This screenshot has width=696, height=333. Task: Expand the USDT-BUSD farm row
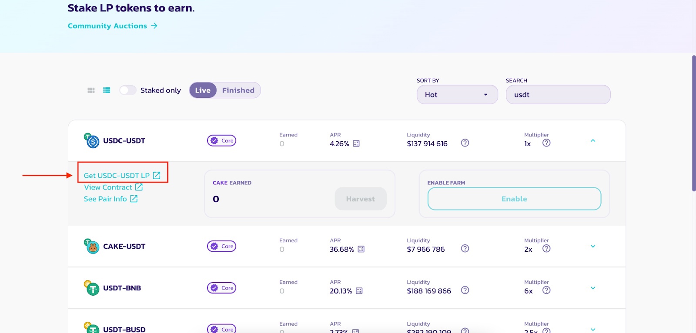pyautogui.click(x=593, y=330)
